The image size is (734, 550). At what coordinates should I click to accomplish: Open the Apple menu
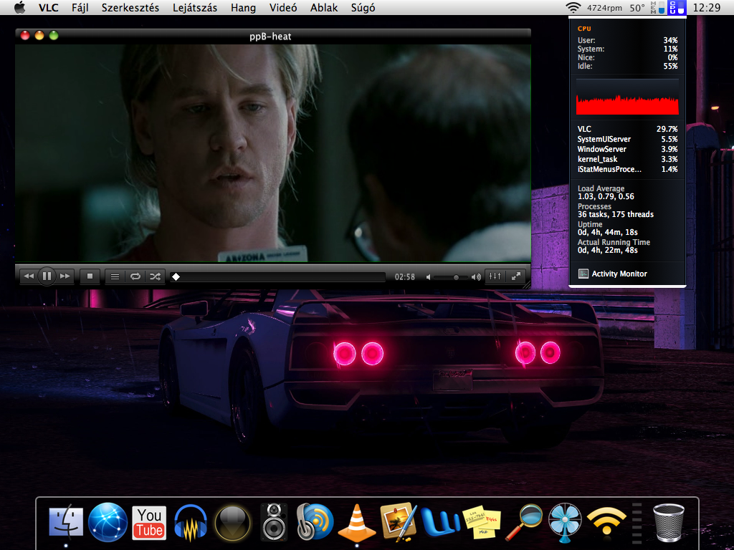[x=19, y=7]
